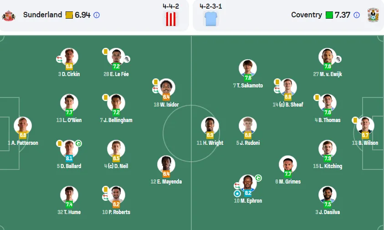The width and height of the screenshot is (384, 230).
Task: Click the yellow rating square beside Sunderland
Action: point(69,15)
